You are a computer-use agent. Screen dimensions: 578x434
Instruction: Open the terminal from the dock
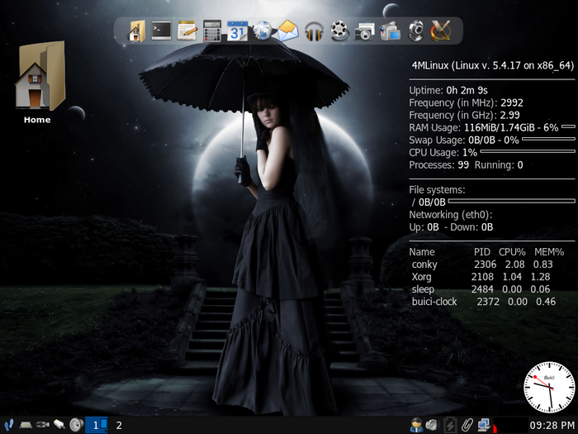[162, 31]
